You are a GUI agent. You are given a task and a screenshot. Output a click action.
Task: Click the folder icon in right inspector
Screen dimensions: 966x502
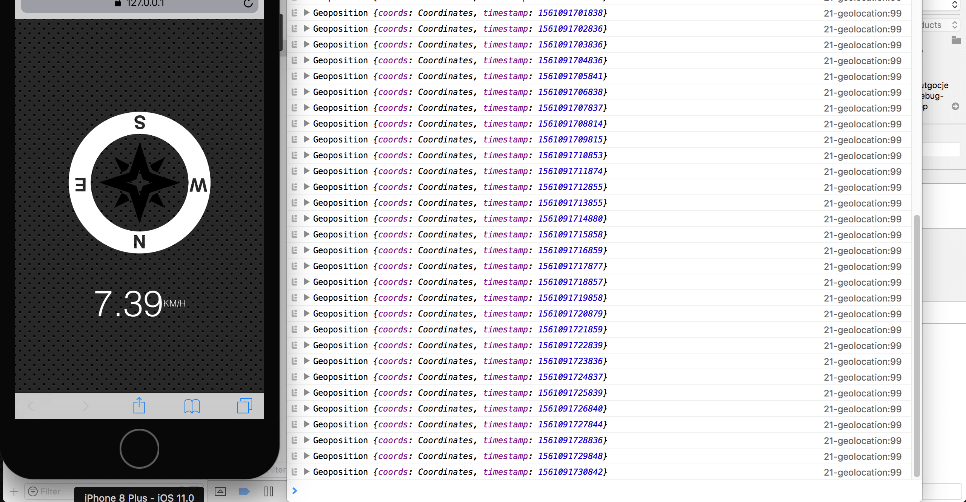tap(956, 40)
